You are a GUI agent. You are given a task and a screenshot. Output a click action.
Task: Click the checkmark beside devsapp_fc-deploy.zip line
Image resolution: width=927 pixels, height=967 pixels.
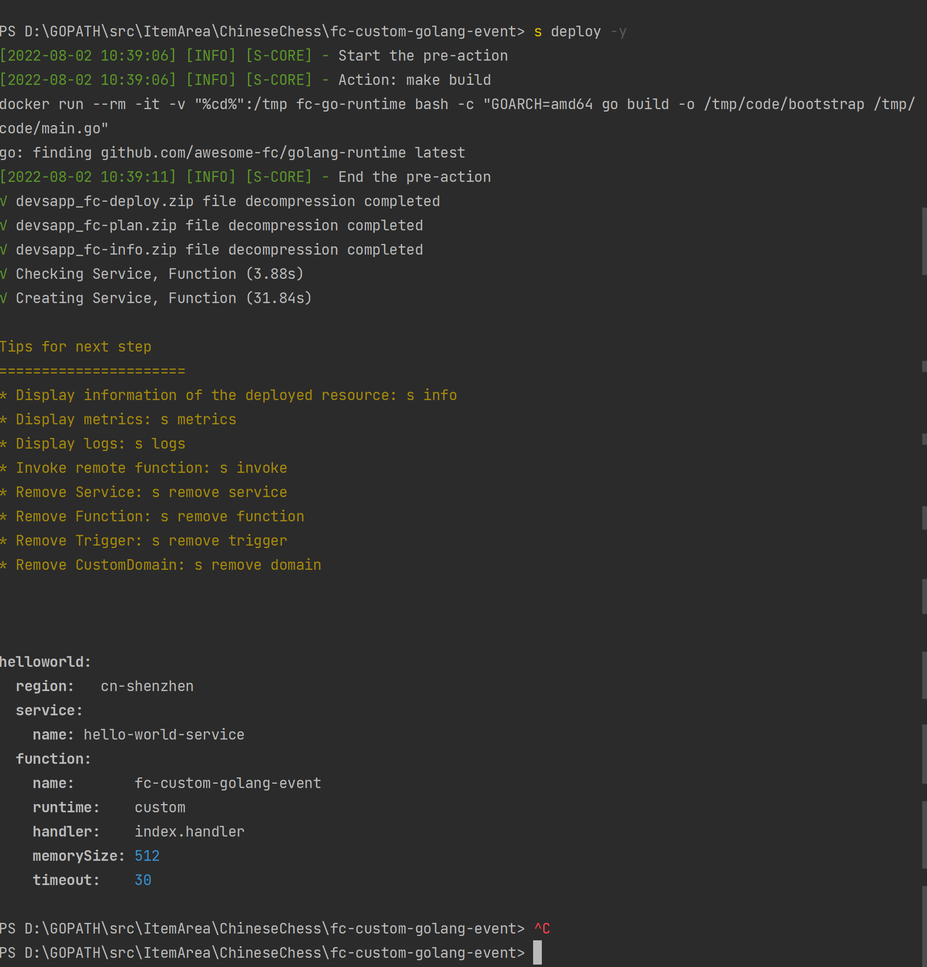[3, 201]
